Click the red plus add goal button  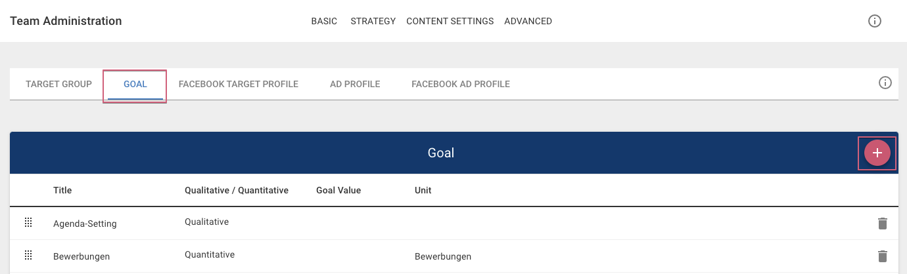coord(877,153)
